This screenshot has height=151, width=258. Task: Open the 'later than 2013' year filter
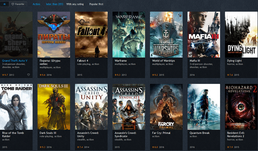pos(55,4)
